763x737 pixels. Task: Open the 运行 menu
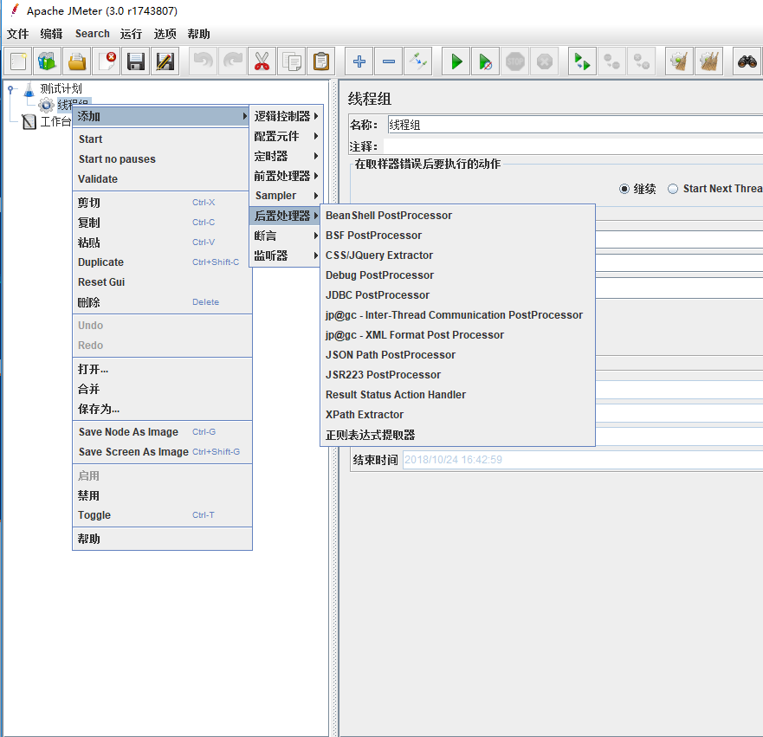pyautogui.click(x=132, y=34)
